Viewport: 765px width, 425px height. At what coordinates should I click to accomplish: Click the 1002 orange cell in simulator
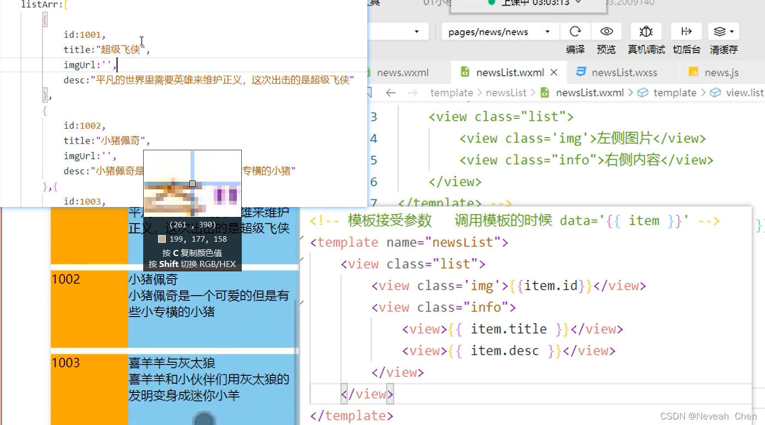[89, 308]
